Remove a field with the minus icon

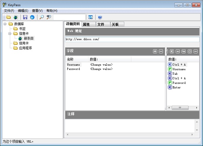pos(161,51)
